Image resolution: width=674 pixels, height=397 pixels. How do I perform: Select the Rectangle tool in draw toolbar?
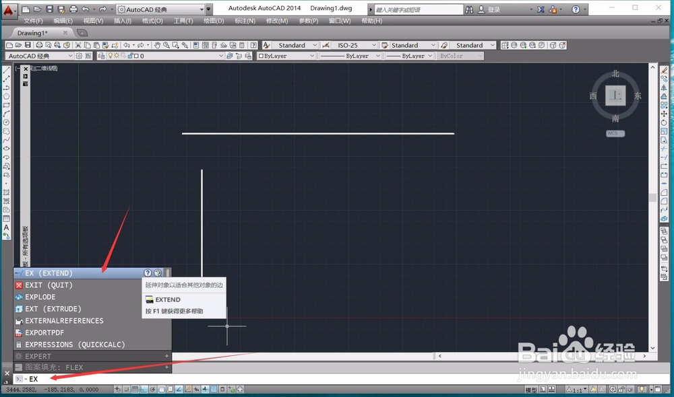pyautogui.click(x=7, y=105)
